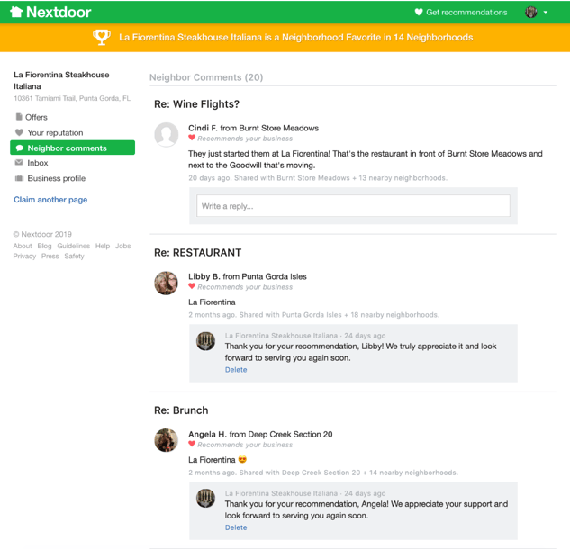This screenshot has height=549, width=570.
Task: Open the Offers sidebar item
Action: tap(36, 117)
